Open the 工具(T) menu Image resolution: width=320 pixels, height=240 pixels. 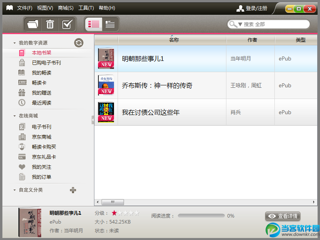[86, 8]
